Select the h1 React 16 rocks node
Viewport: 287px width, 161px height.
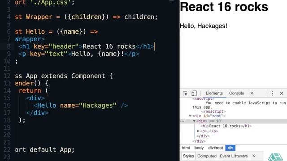(x=226, y=126)
